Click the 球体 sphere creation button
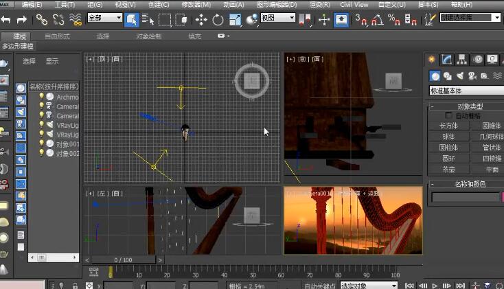 click(448, 137)
